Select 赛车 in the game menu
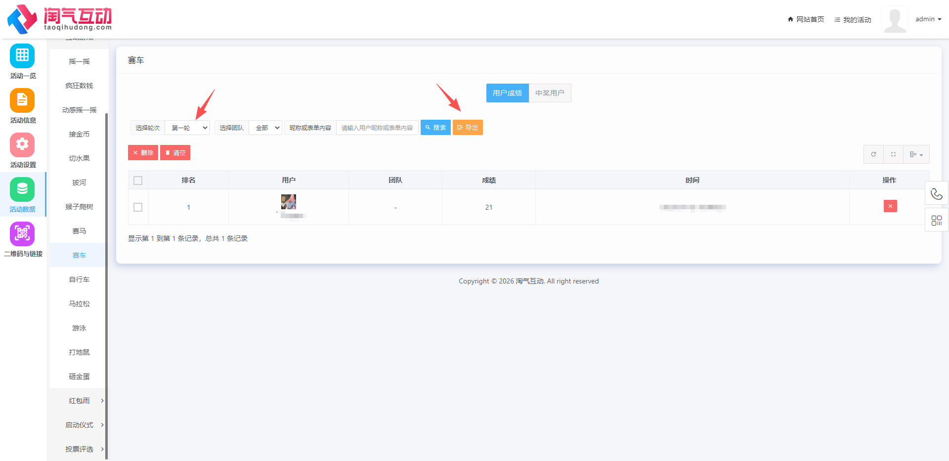 79,255
